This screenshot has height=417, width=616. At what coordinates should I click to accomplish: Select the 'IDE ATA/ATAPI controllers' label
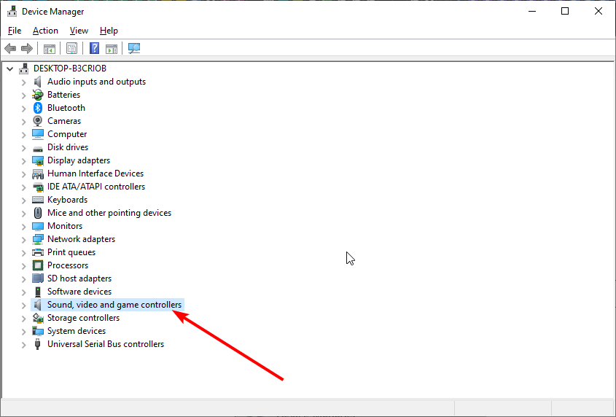click(x=96, y=187)
